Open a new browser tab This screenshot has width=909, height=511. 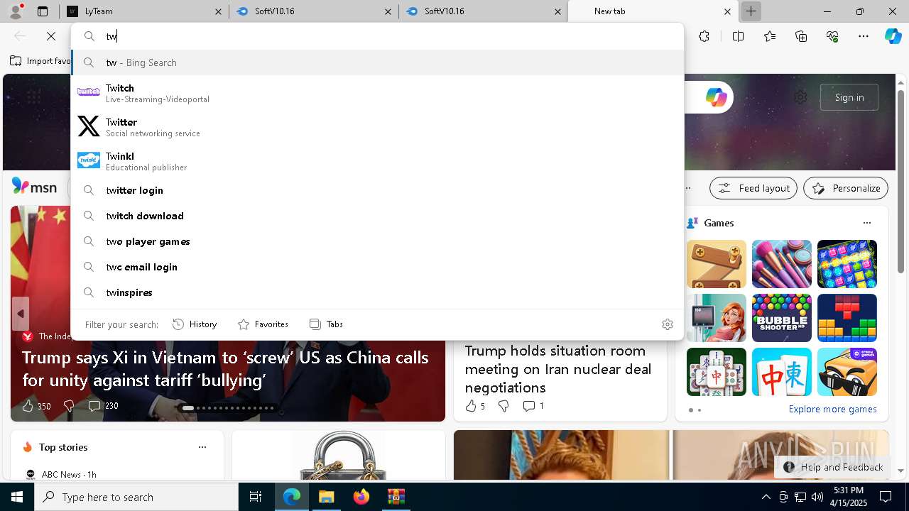751,11
